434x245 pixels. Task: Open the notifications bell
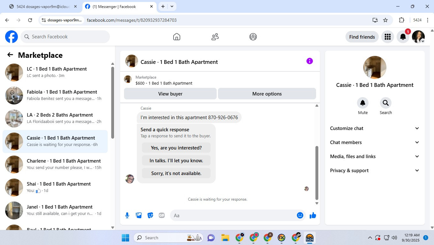click(x=403, y=37)
